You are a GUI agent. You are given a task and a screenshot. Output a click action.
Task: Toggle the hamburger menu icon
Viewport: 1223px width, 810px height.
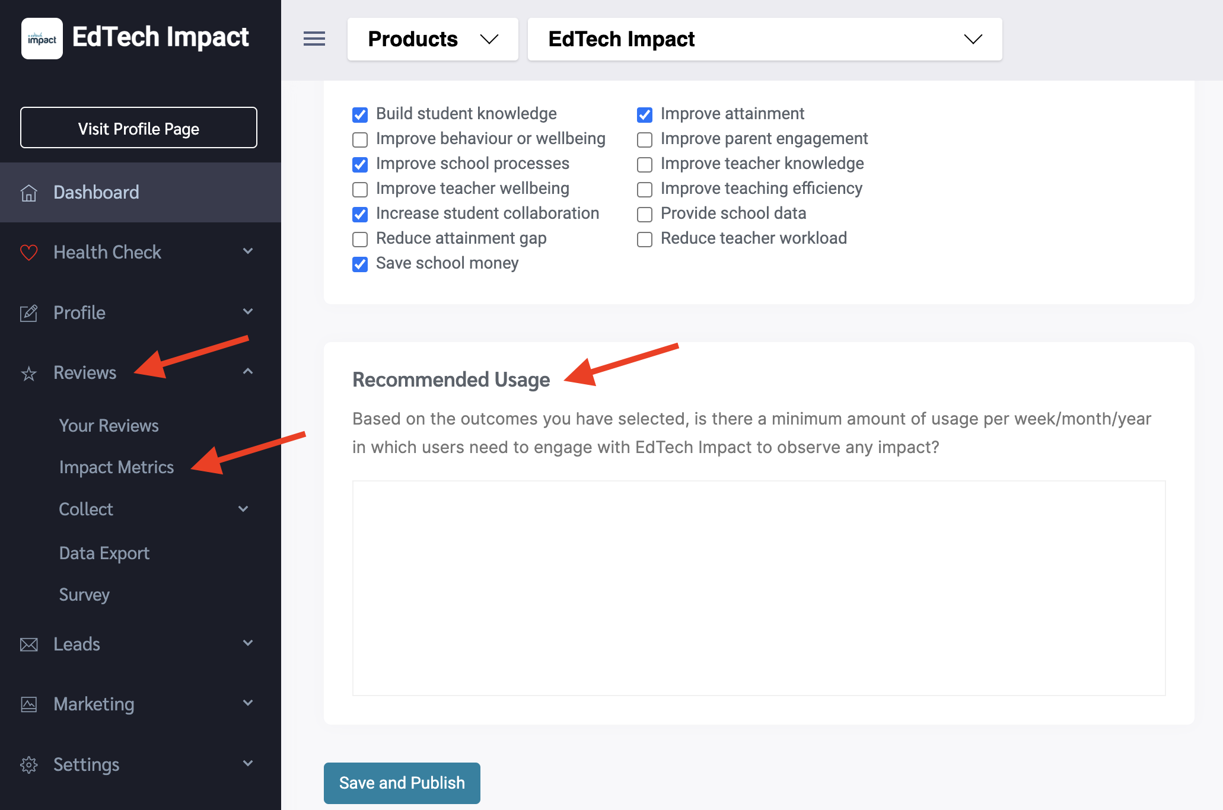pos(314,39)
